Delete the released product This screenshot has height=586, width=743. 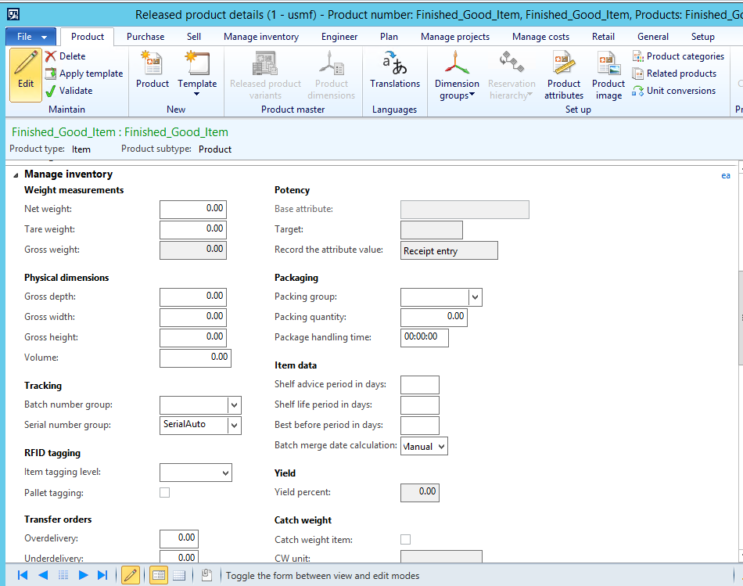[71, 55]
